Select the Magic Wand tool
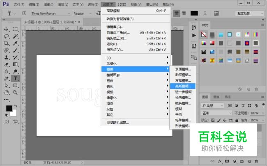The image size is (267, 166). (x=15, y=36)
